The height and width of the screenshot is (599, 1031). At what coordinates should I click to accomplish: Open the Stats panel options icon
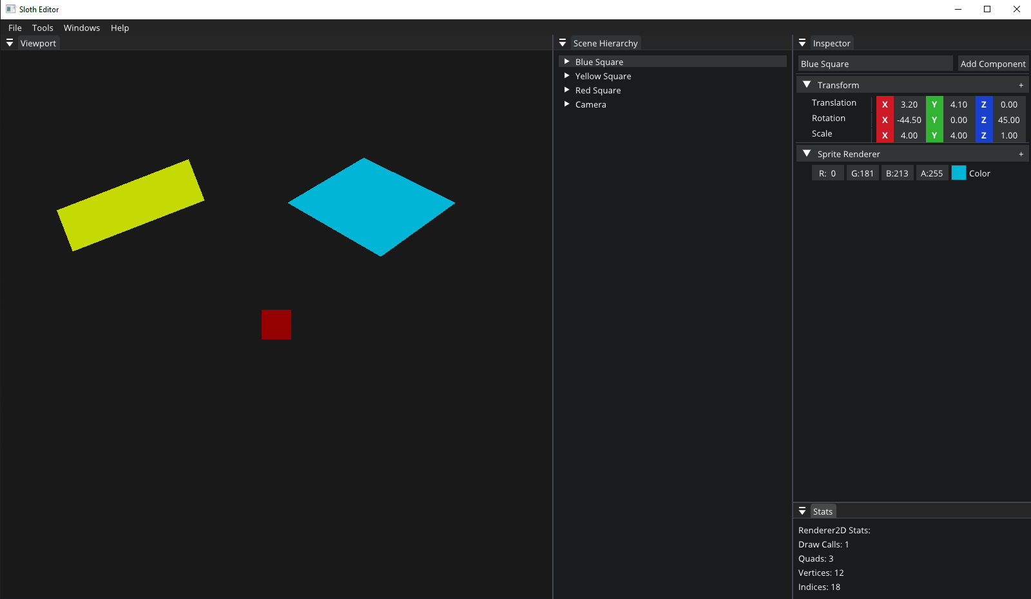(x=802, y=511)
